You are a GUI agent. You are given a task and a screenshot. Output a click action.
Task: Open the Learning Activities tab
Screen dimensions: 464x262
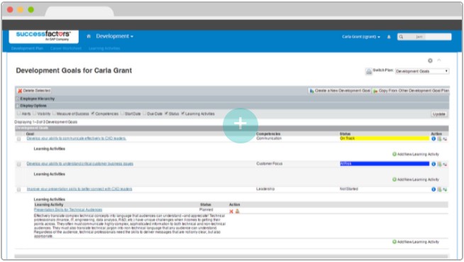pyautogui.click(x=104, y=48)
